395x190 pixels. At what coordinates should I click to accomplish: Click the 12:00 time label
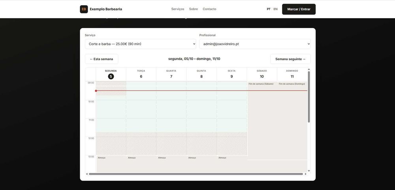[x=91, y=138]
